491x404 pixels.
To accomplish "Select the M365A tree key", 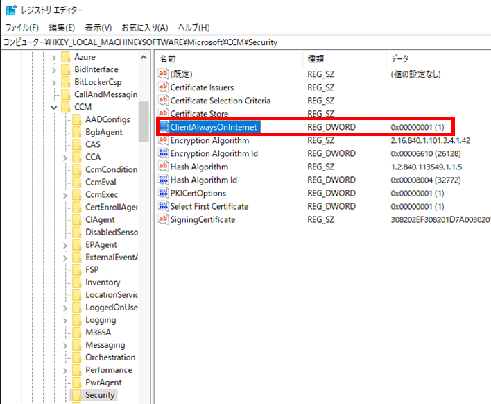I will click(x=98, y=333).
